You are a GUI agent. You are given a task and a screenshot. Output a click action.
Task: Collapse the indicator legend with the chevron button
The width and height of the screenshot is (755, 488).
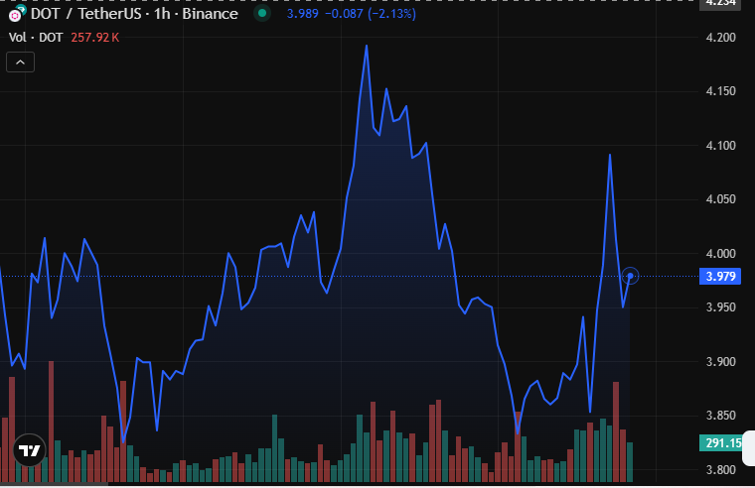click(x=20, y=62)
